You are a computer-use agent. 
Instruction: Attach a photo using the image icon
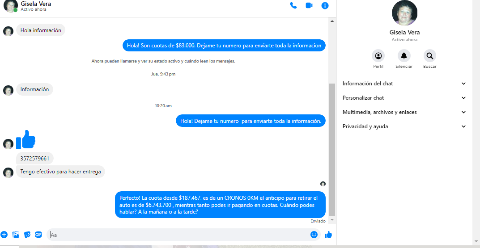[x=16, y=235]
